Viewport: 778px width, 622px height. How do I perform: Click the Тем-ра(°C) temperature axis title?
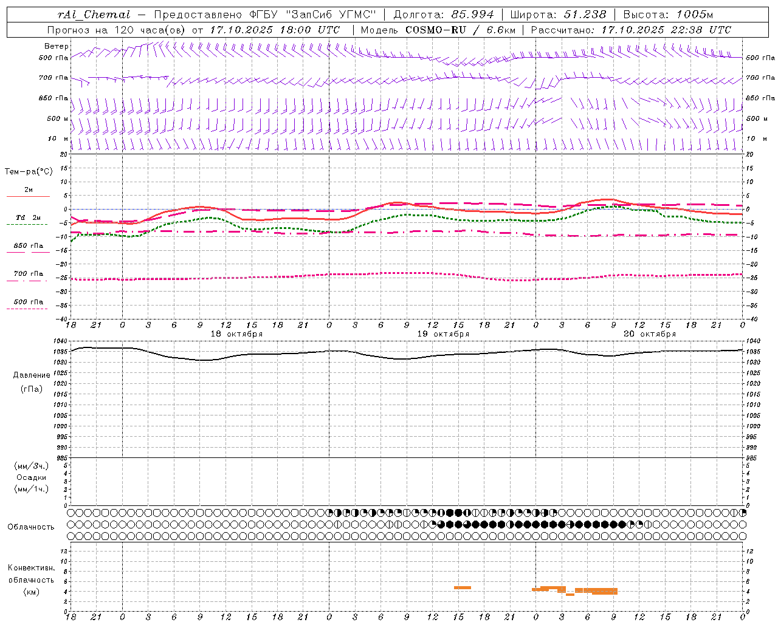pos(29,172)
